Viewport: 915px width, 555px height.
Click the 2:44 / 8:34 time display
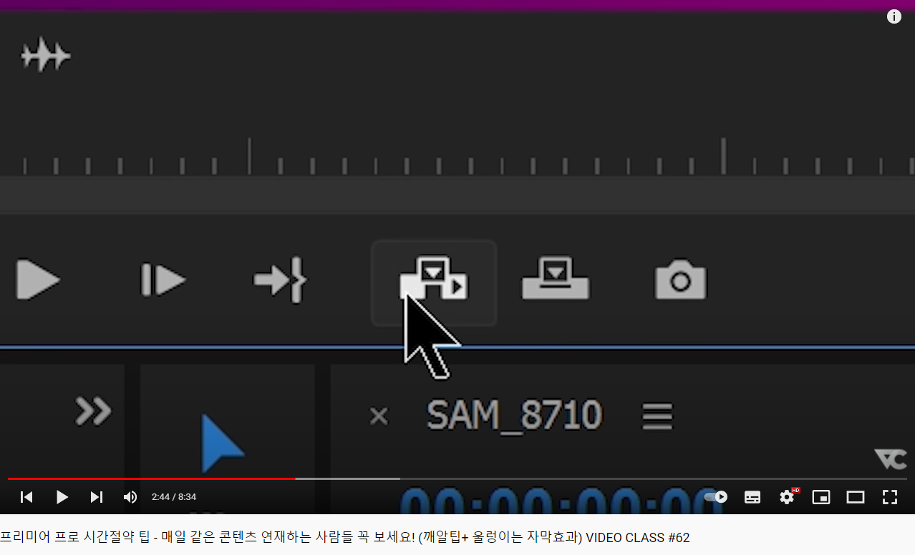[174, 496]
